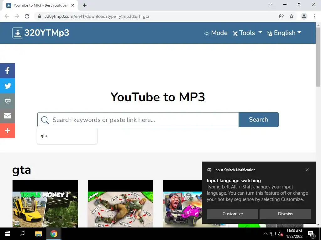This screenshot has height=240, width=321.
Task: Click the Search button
Action: tap(259, 120)
